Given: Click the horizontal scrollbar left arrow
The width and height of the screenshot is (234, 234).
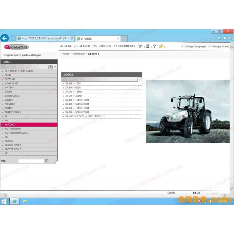Looking at the screenshot, I should click(x=5, y=195).
